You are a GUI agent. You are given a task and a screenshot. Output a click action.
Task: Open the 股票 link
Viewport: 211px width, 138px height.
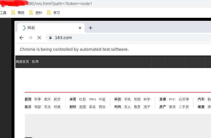(x=83, y=107)
